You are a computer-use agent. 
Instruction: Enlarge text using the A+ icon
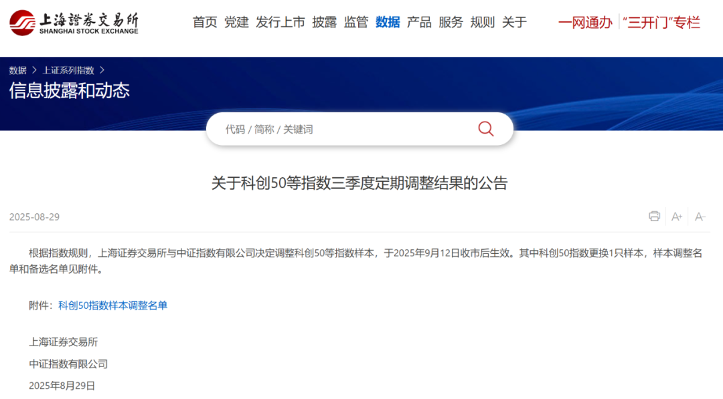pos(677,216)
